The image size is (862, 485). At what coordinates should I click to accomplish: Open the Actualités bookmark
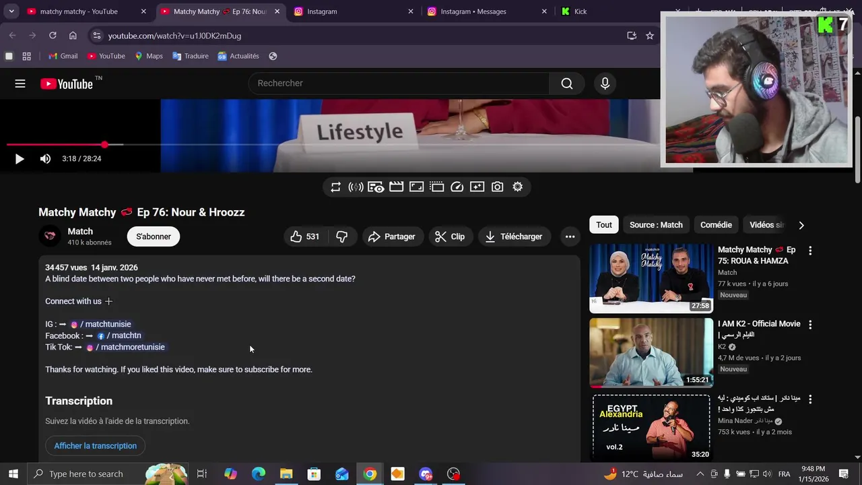coord(238,56)
